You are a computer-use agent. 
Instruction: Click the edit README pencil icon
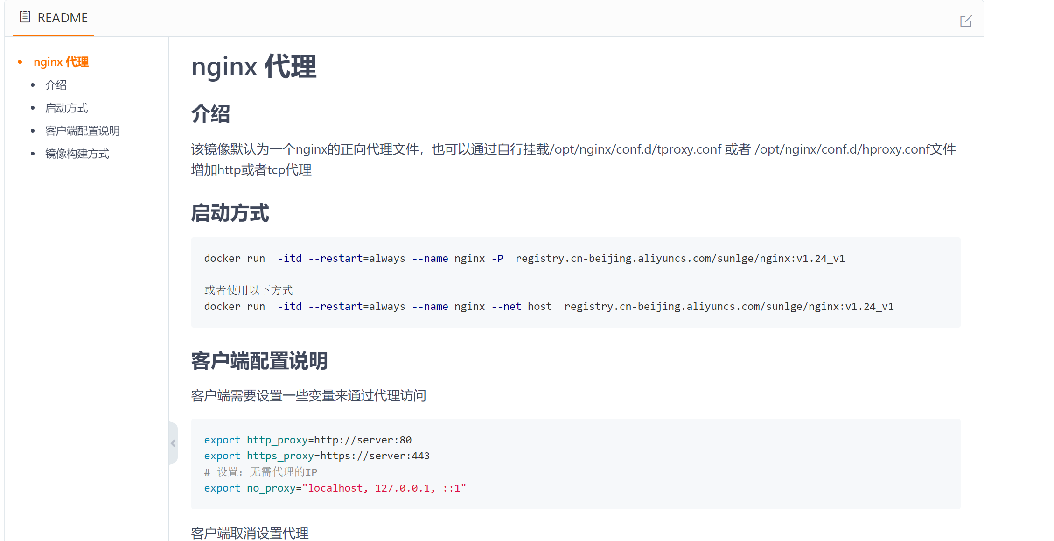(x=966, y=21)
